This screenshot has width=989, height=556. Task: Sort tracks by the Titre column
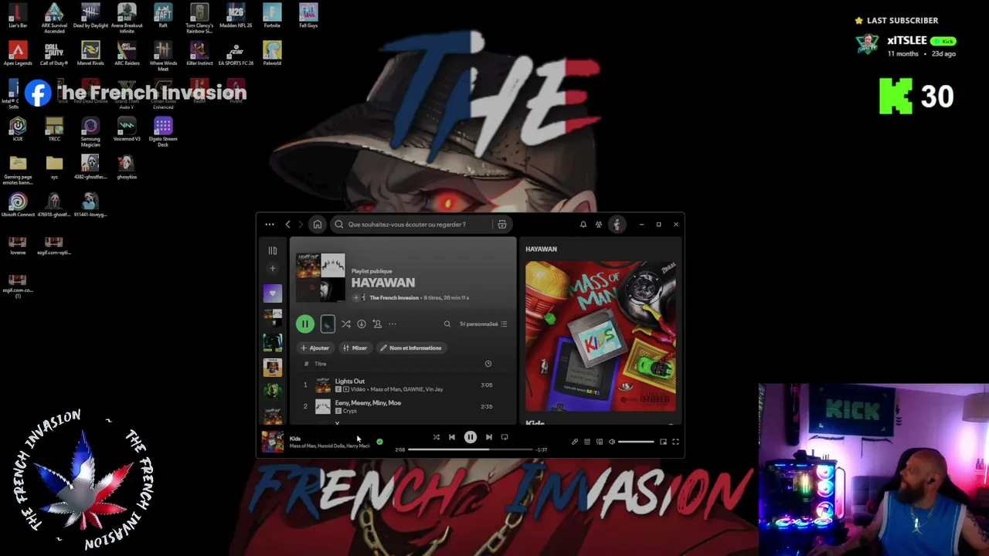click(320, 364)
